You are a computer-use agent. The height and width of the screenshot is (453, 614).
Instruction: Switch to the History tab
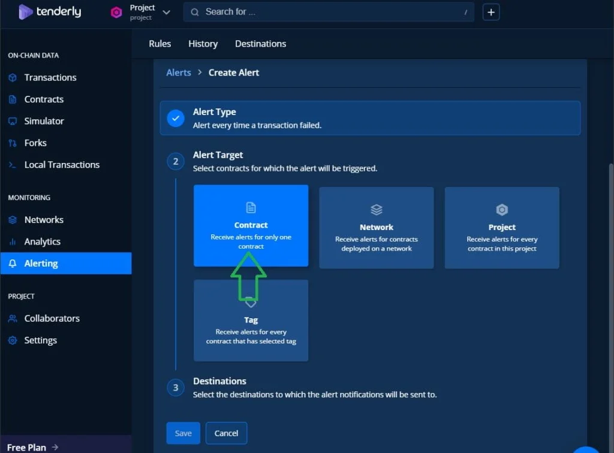[x=203, y=44]
